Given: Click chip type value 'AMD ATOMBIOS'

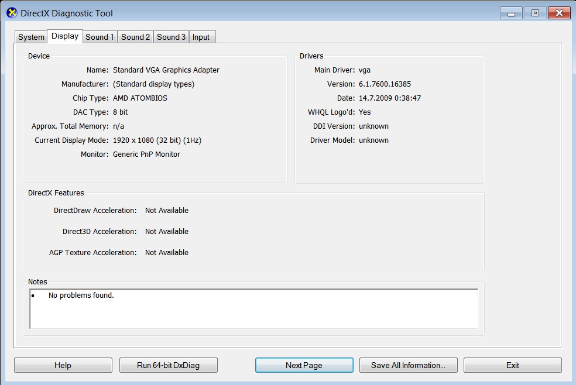Looking at the screenshot, I should click(x=140, y=98).
